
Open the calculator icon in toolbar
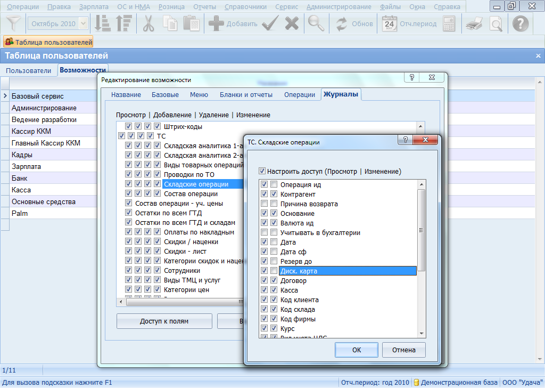[x=449, y=23]
